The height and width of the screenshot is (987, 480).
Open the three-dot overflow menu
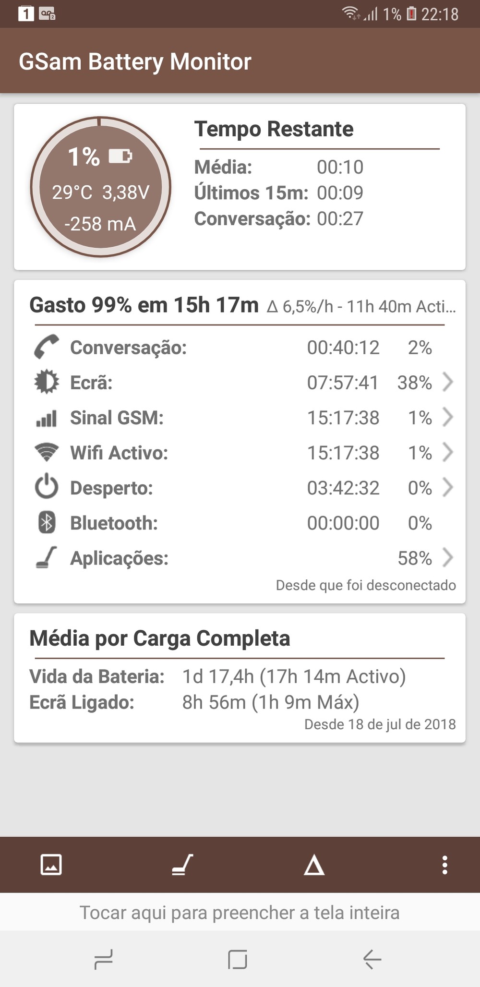pos(445,865)
